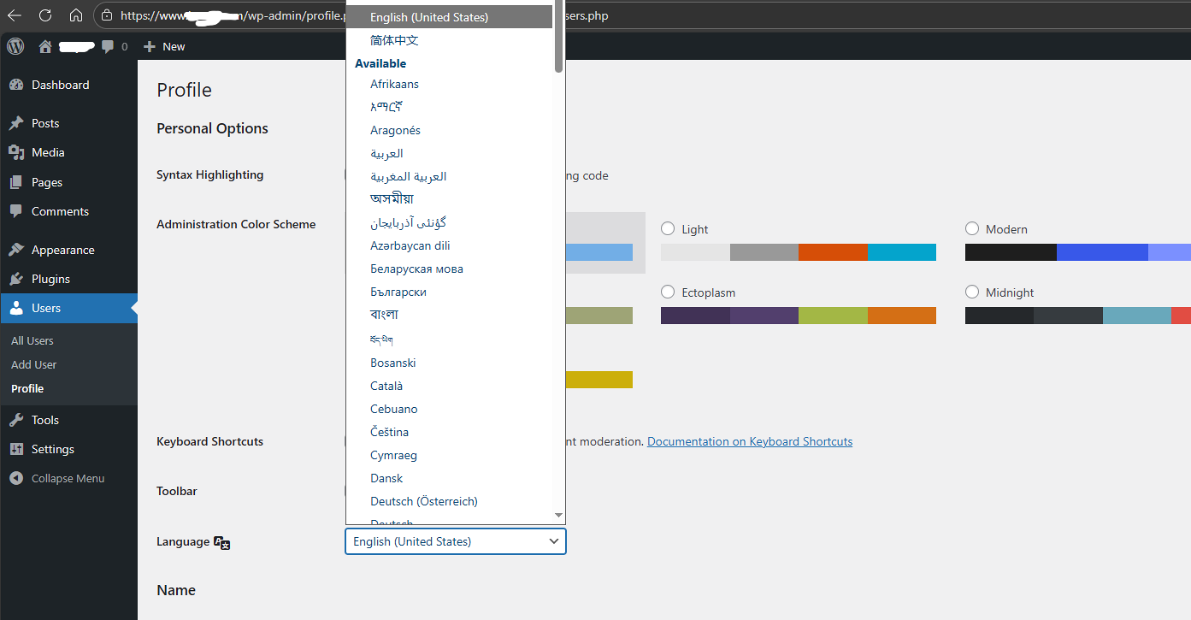Click the Collapse Menu arrow icon

pyautogui.click(x=16, y=478)
